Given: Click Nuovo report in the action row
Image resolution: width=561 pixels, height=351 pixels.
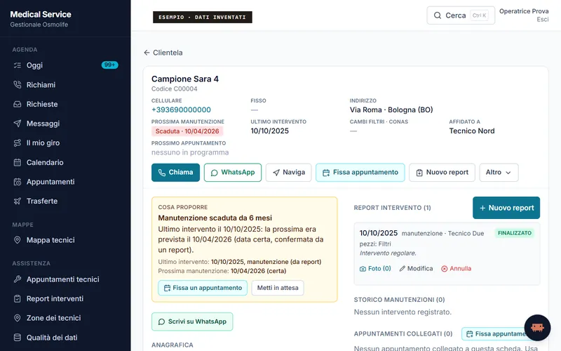Looking at the screenshot, I should (x=442, y=172).
